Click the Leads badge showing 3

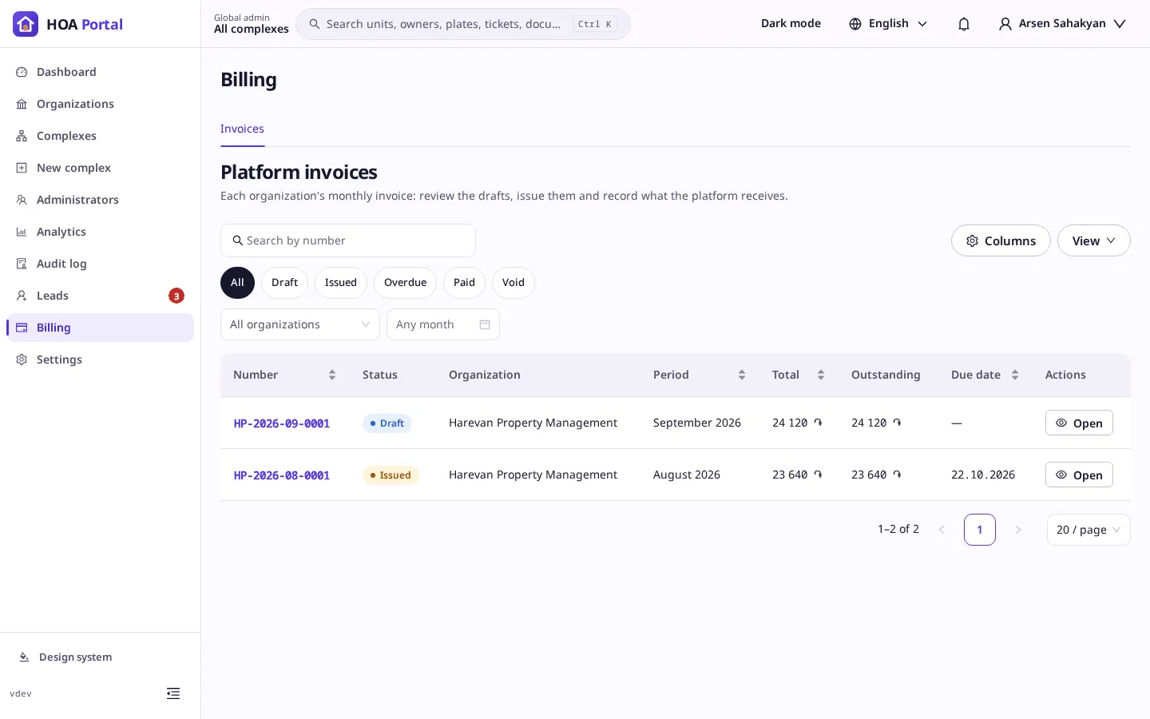point(176,296)
